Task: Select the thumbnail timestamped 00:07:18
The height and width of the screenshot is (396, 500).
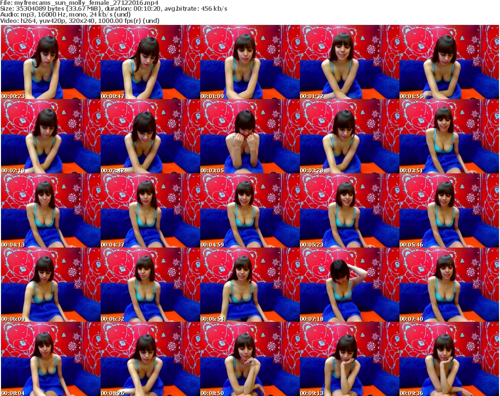Action: pyautogui.click(x=349, y=285)
